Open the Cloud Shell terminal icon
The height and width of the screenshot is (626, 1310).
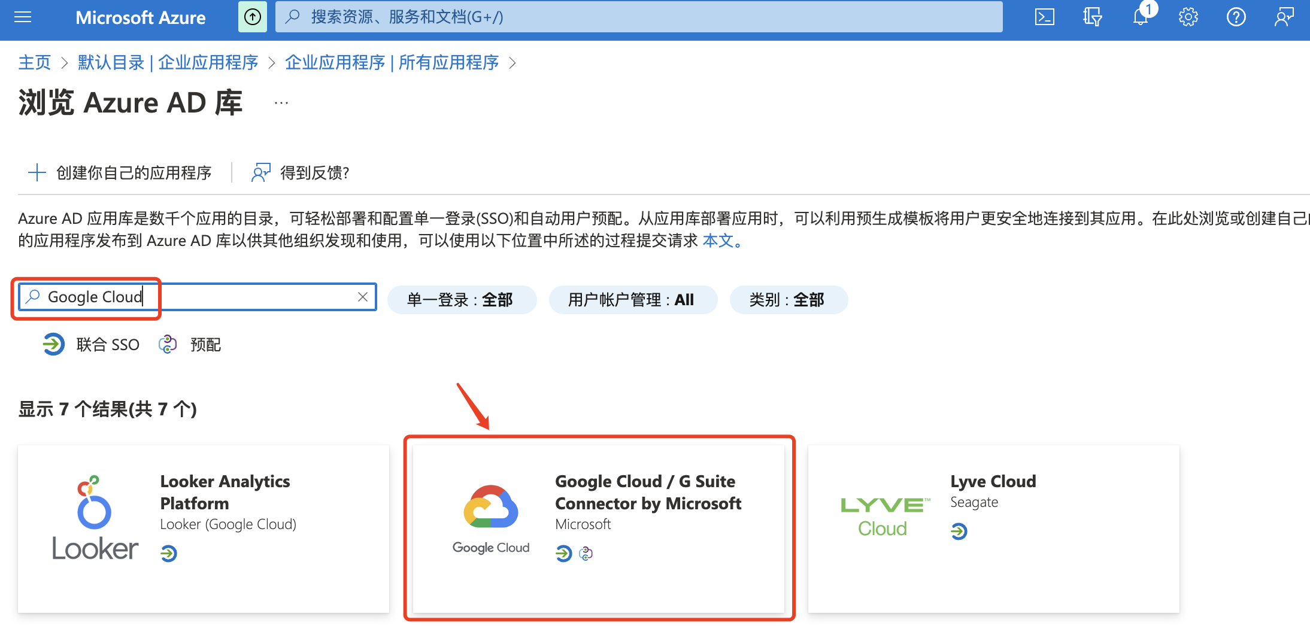pyautogui.click(x=1045, y=17)
